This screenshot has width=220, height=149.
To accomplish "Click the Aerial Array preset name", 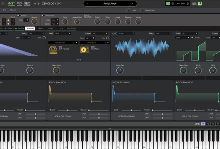I will click(110, 4).
